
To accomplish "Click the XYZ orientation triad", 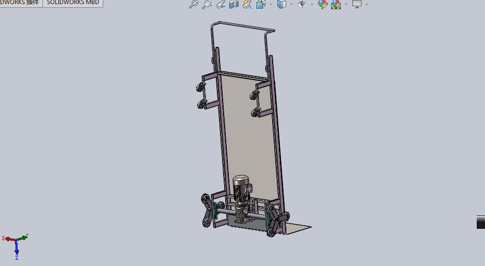I will pos(15,246).
